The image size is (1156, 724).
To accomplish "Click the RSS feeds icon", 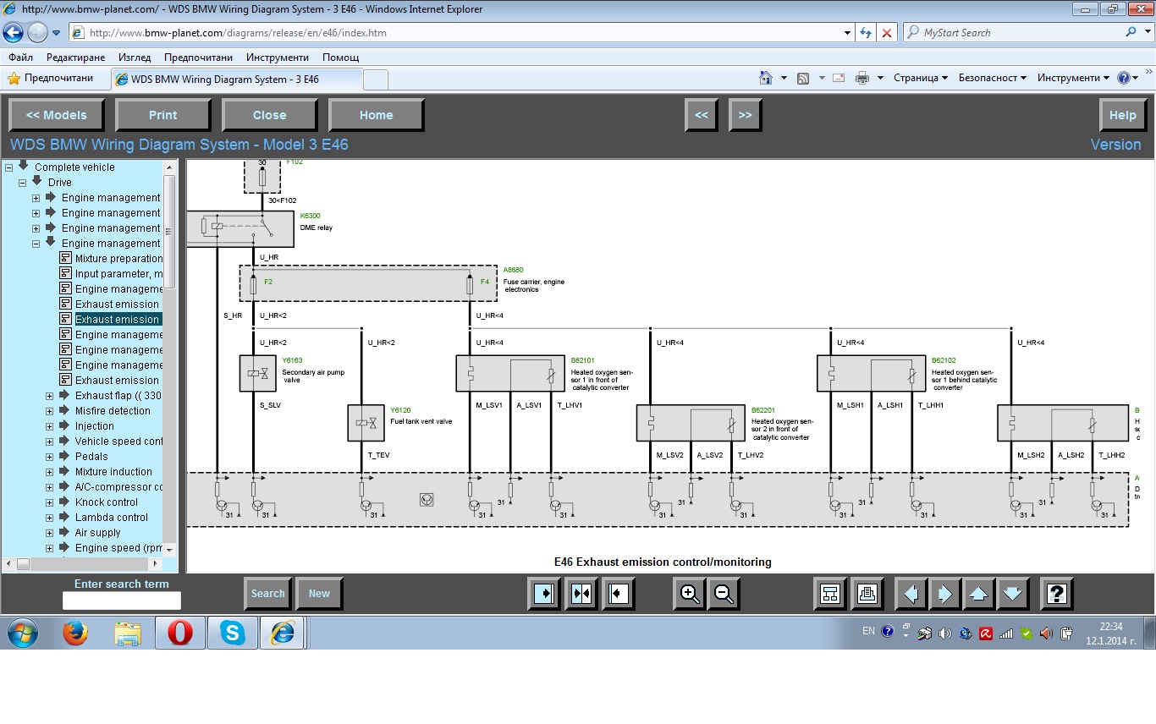I will pos(803,78).
